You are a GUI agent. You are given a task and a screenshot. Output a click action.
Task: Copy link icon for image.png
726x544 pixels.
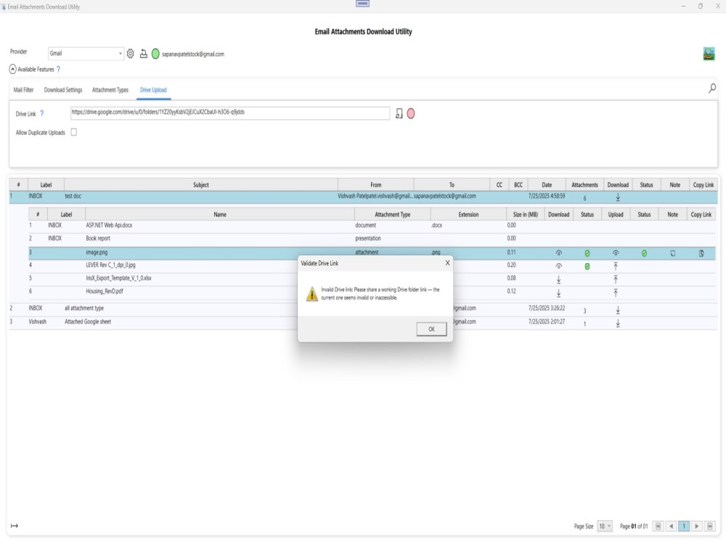point(701,253)
